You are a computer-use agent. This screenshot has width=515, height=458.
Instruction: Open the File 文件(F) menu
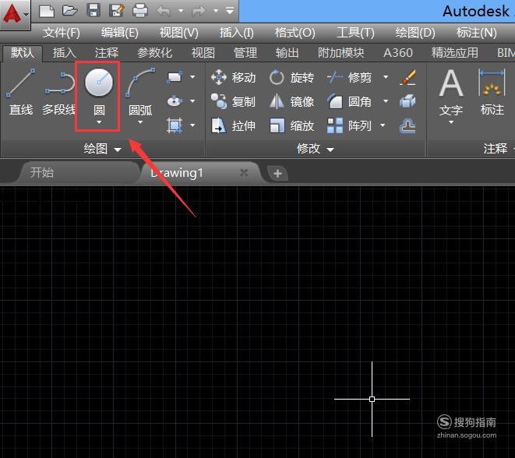62,33
